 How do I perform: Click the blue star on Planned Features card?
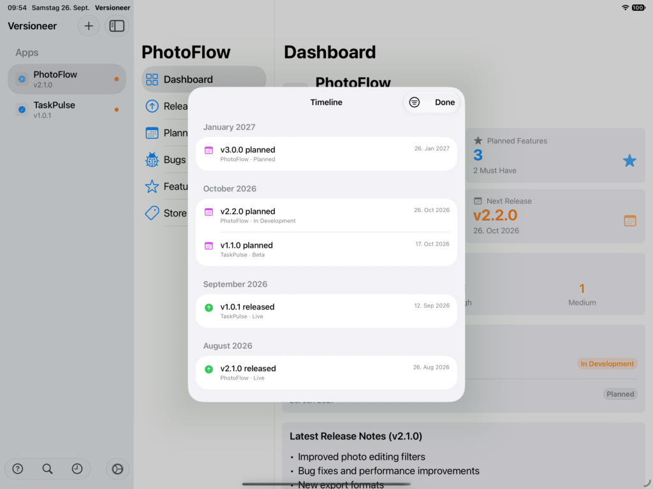(x=629, y=160)
